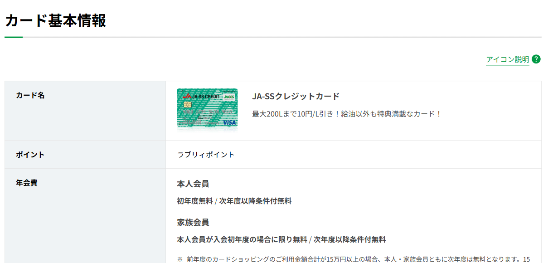
Task: Open the アイコン説明 link
Action: pyautogui.click(x=507, y=59)
